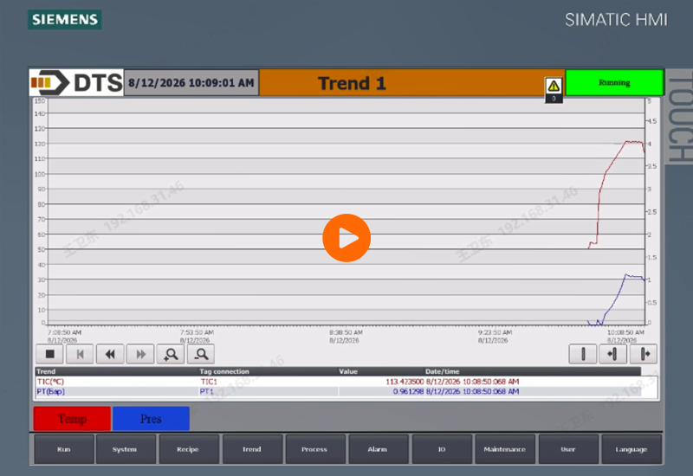Screen dimensions: 693x476
Task: Open the Process screen
Action: point(314,449)
